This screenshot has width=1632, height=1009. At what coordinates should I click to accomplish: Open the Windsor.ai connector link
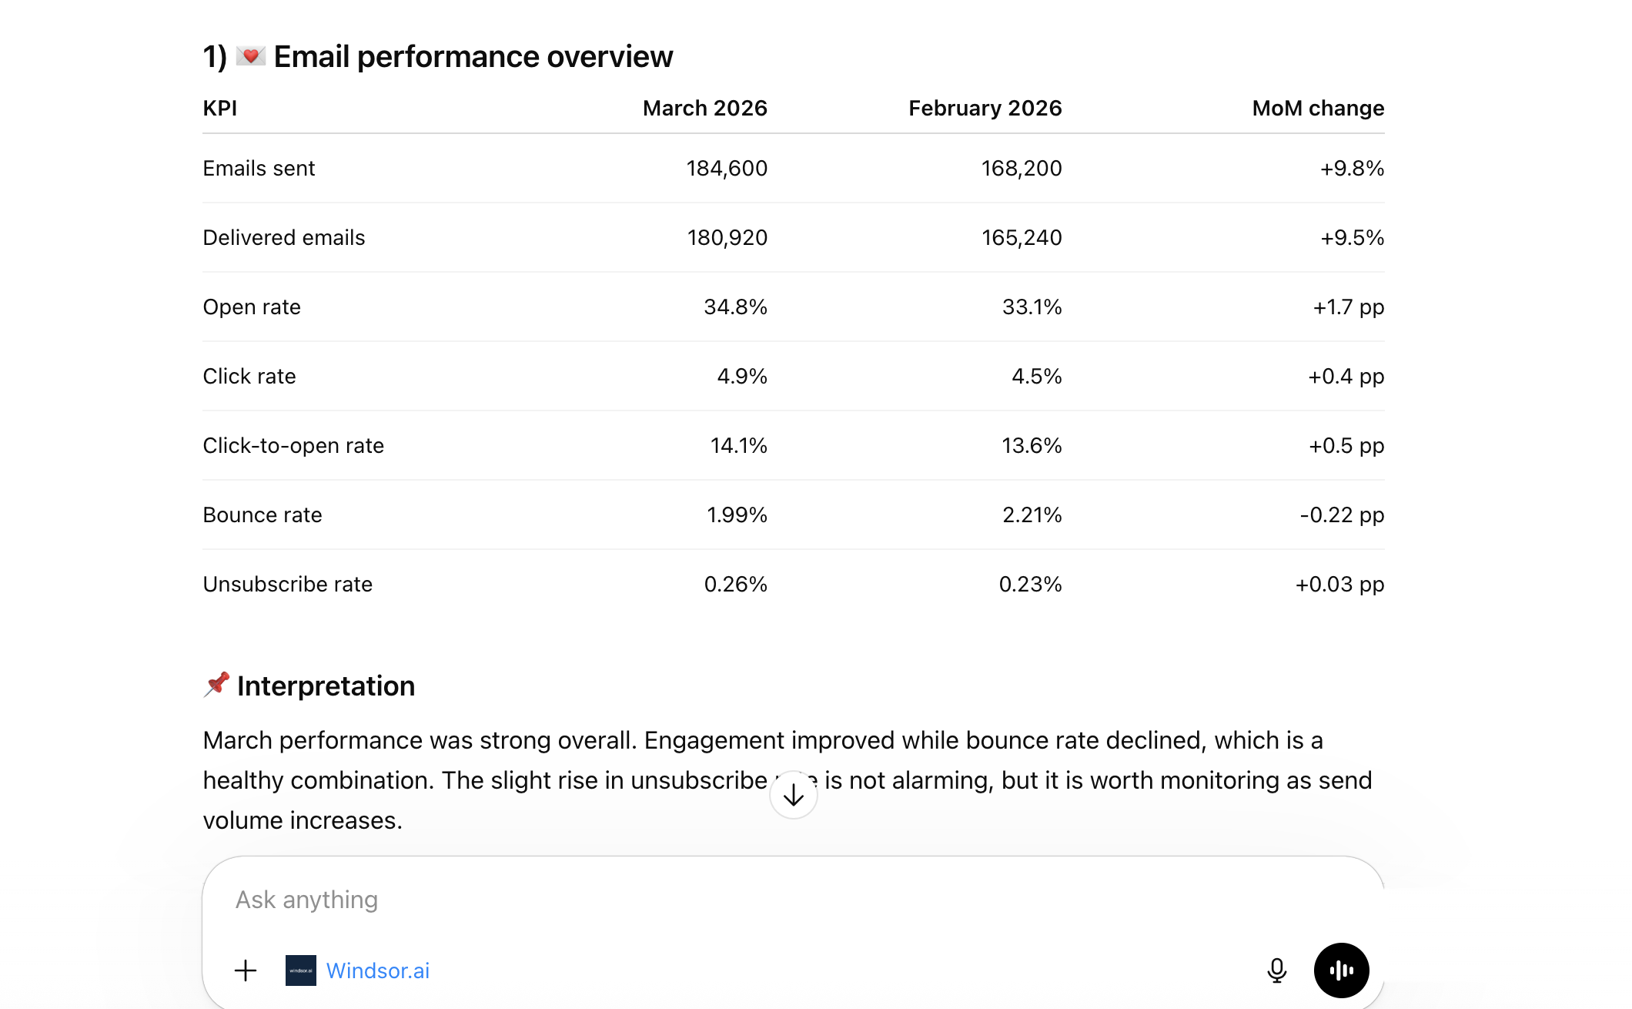point(377,970)
